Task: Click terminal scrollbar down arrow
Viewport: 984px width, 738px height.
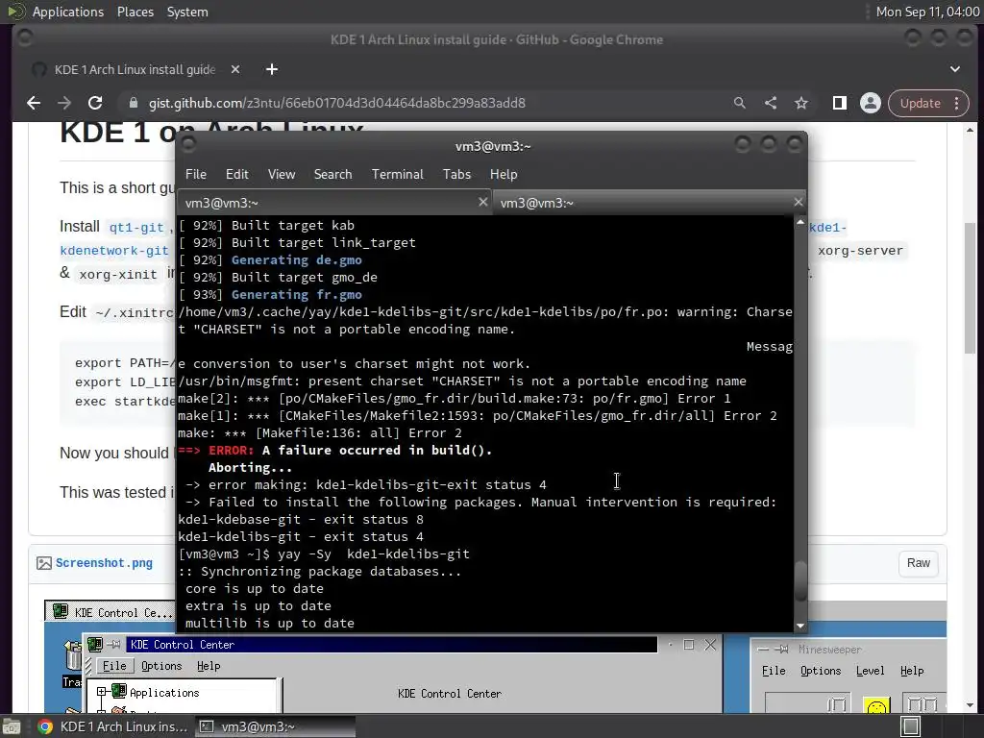Action: tap(800, 626)
